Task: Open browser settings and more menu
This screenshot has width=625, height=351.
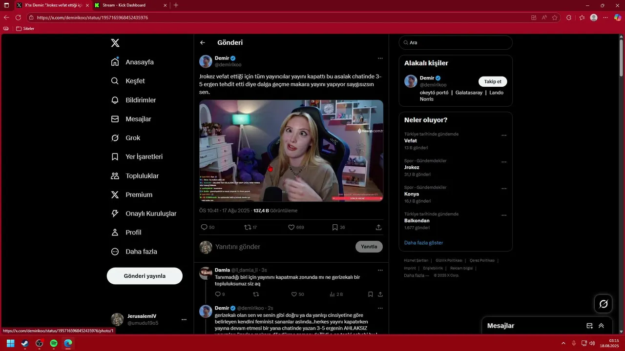Action: coord(605,18)
